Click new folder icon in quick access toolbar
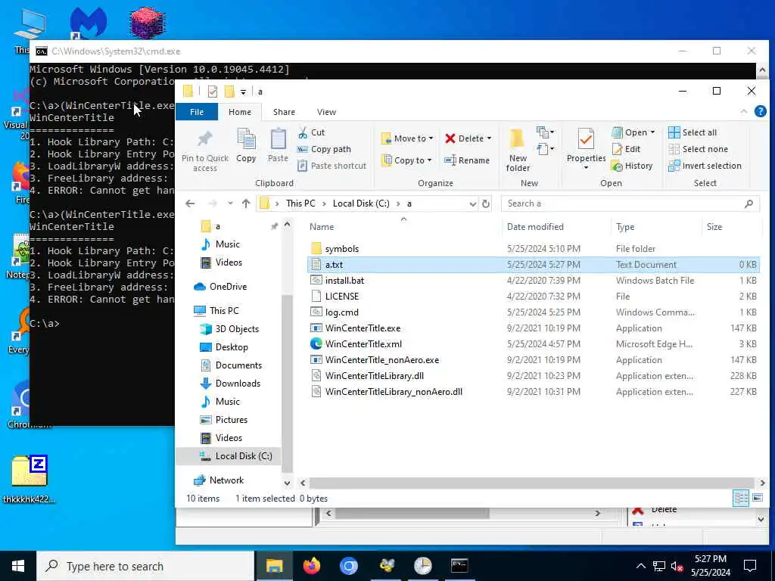This screenshot has width=775, height=581. (x=229, y=92)
